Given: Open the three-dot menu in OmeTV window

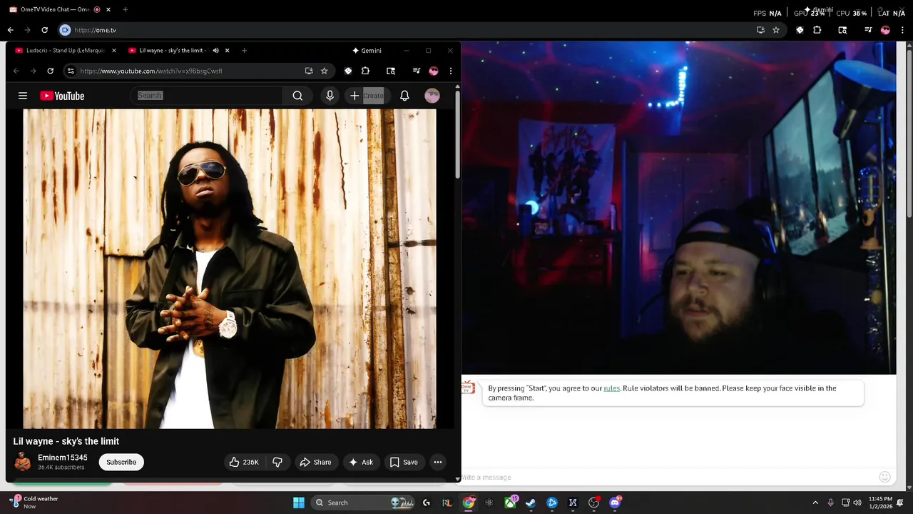Looking at the screenshot, I should [x=902, y=30].
